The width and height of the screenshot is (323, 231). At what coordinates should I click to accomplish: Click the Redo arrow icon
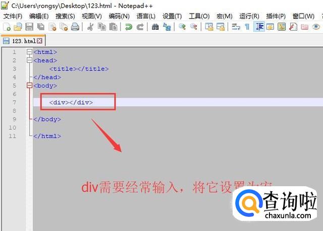tap(140, 27)
